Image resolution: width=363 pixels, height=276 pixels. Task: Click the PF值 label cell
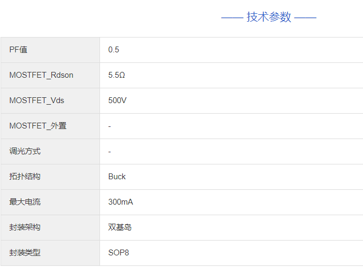pyautogui.click(x=19, y=50)
